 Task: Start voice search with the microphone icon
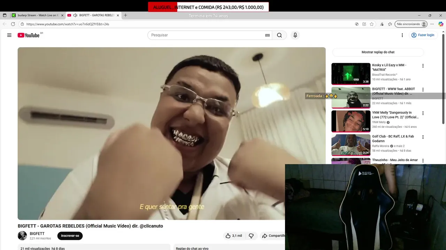[x=295, y=35]
